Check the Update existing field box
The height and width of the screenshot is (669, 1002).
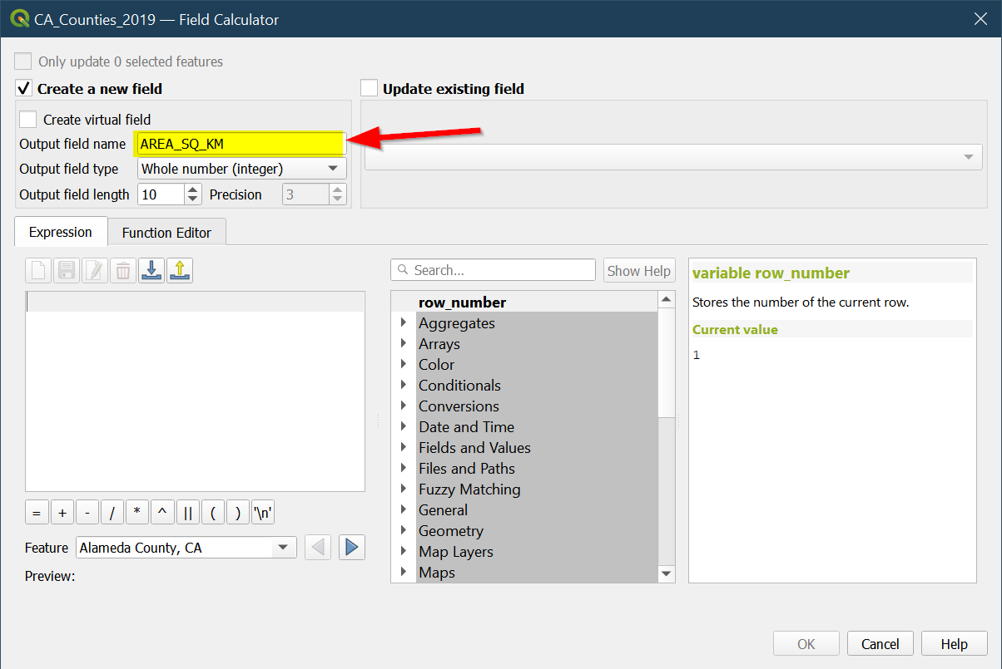(370, 88)
